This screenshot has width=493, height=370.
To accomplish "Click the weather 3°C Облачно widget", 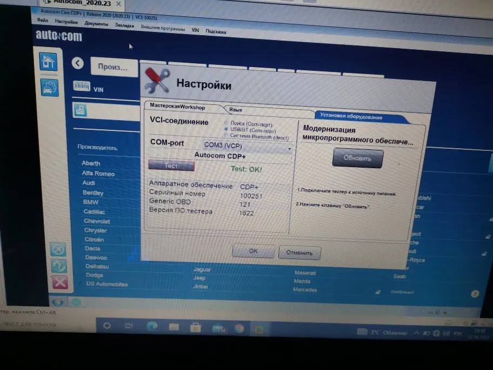I will pos(382,332).
